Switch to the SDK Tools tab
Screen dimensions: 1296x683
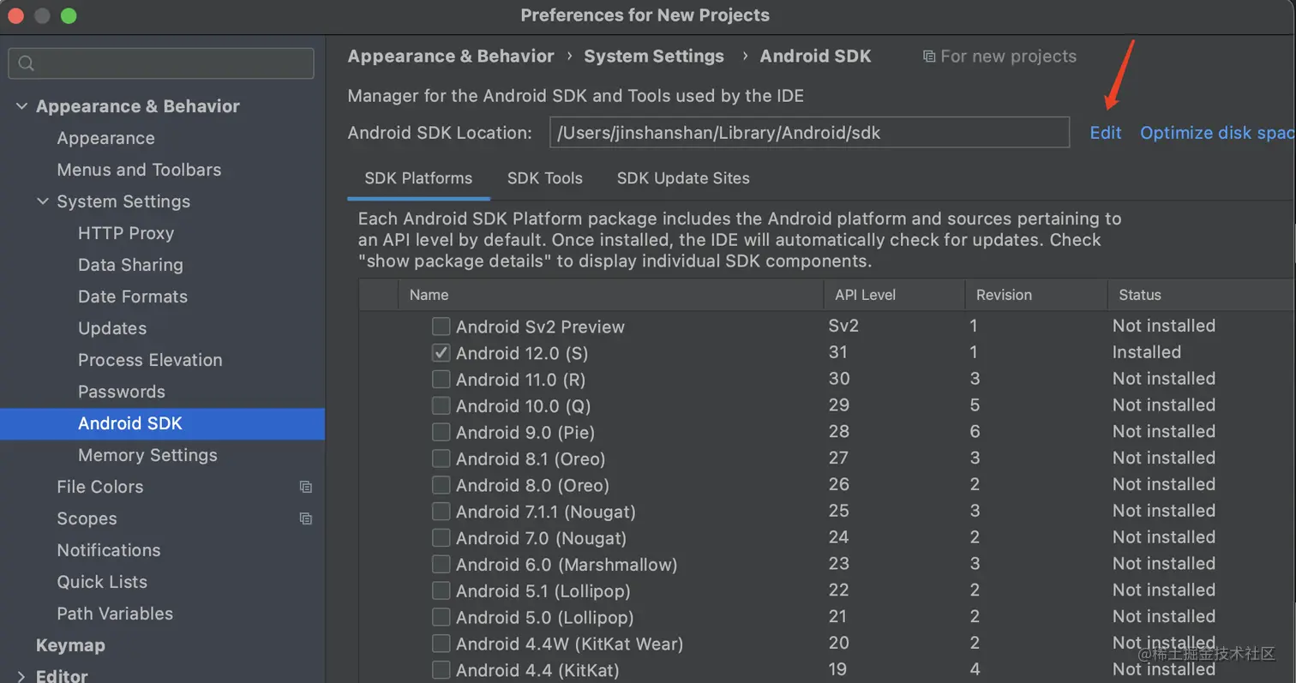click(x=545, y=178)
